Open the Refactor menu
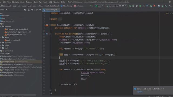173x97 pixels. pyautogui.click(x=29, y=2)
